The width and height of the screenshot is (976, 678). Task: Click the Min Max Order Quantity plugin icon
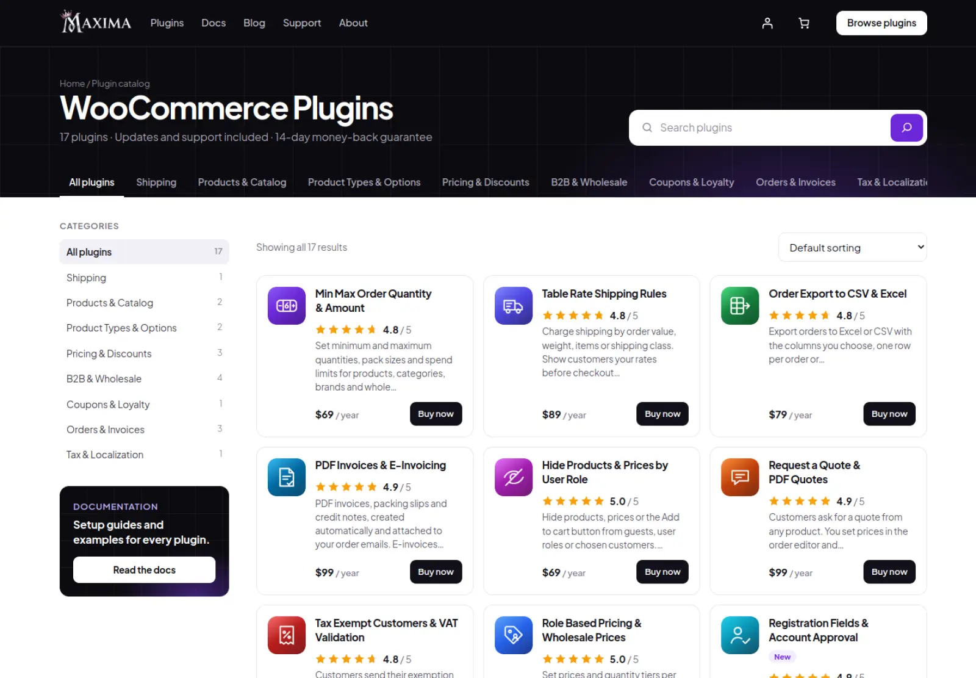click(287, 306)
